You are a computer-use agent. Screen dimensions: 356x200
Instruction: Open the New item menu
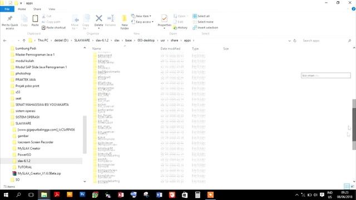(141, 16)
